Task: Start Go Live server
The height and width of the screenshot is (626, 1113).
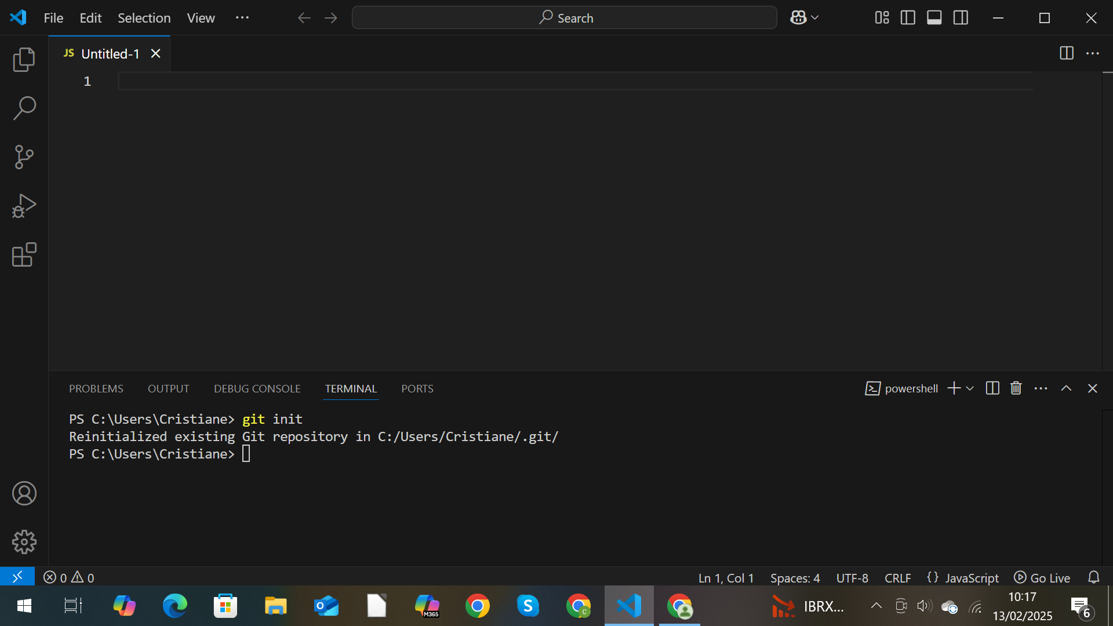Action: (x=1042, y=578)
